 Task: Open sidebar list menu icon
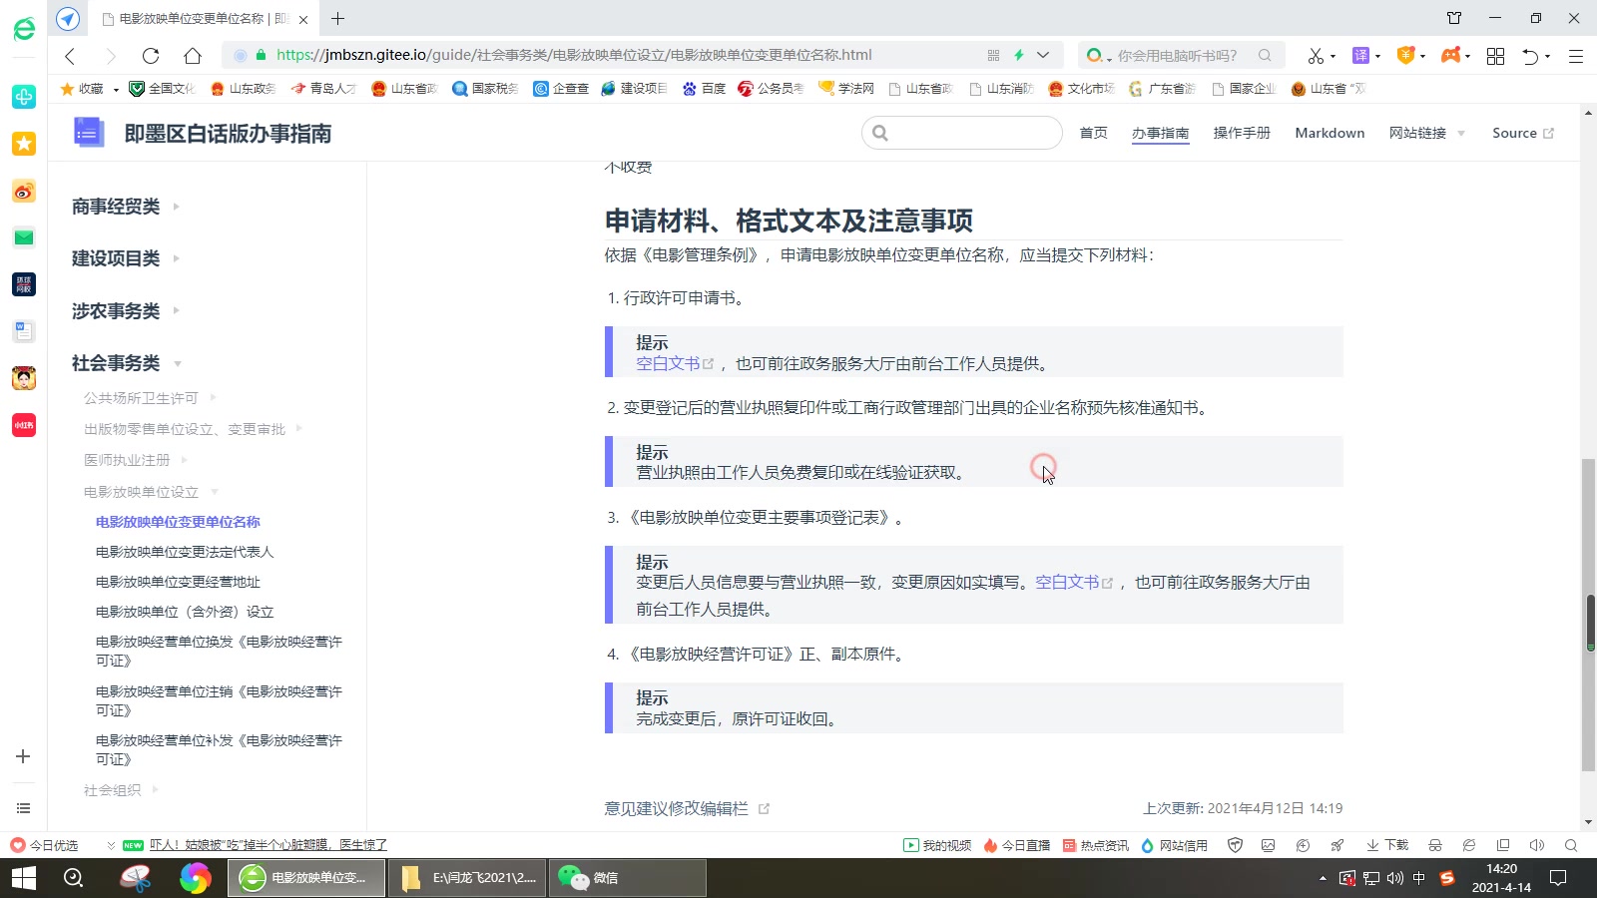[x=23, y=808]
